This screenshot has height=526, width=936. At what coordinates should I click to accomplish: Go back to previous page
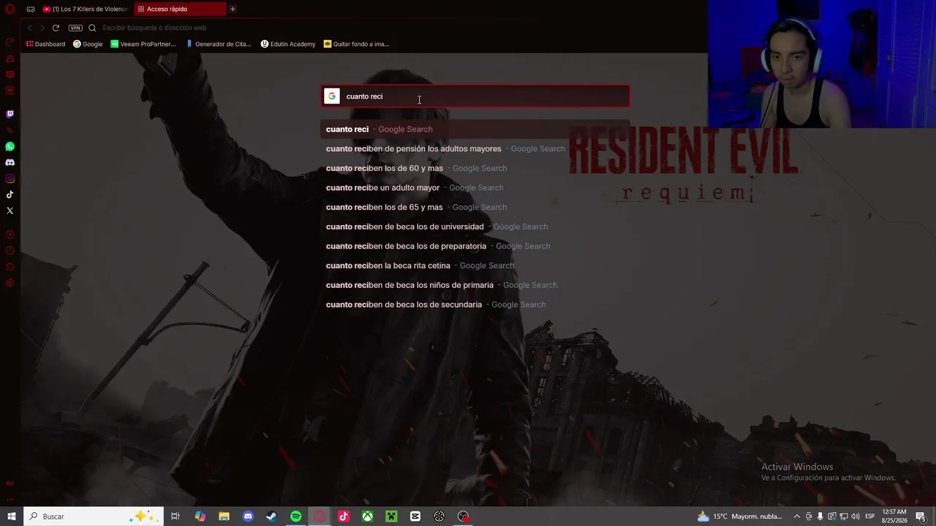pyautogui.click(x=30, y=28)
